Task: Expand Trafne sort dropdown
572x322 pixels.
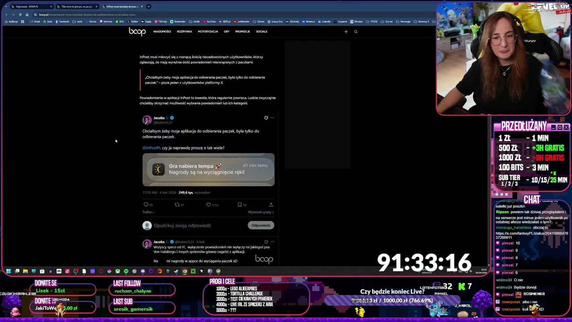Action: pyautogui.click(x=148, y=212)
